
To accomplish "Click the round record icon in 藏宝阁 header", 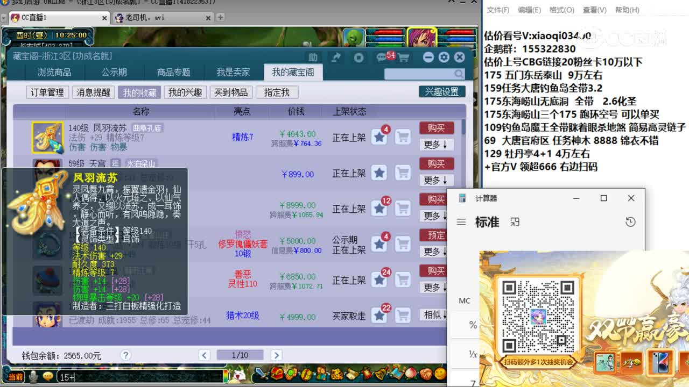I will [359, 58].
